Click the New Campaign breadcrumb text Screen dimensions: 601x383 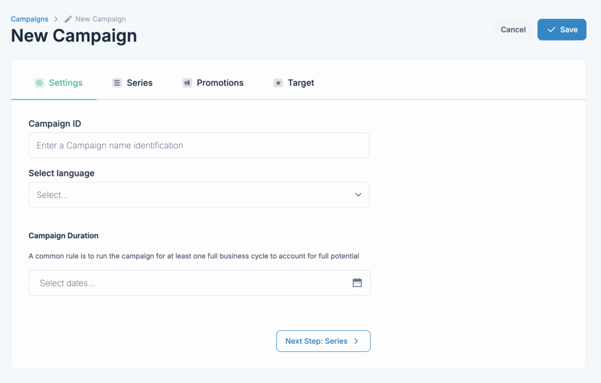pyautogui.click(x=100, y=19)
